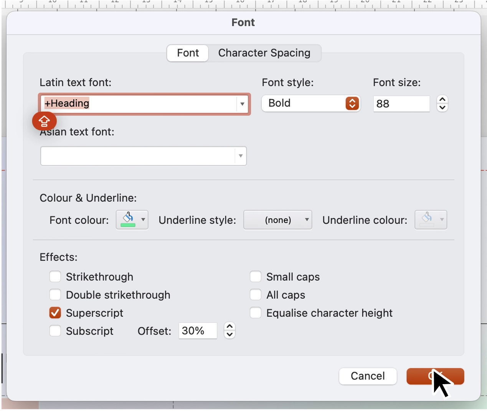Increase Font size using the up arrow
The image size is (487, 411).
pyautogui.click(x=442, y=99)
